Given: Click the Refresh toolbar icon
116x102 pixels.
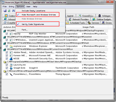Looking at the screenshot, I should pyautogui.click(x=9, y=11).
